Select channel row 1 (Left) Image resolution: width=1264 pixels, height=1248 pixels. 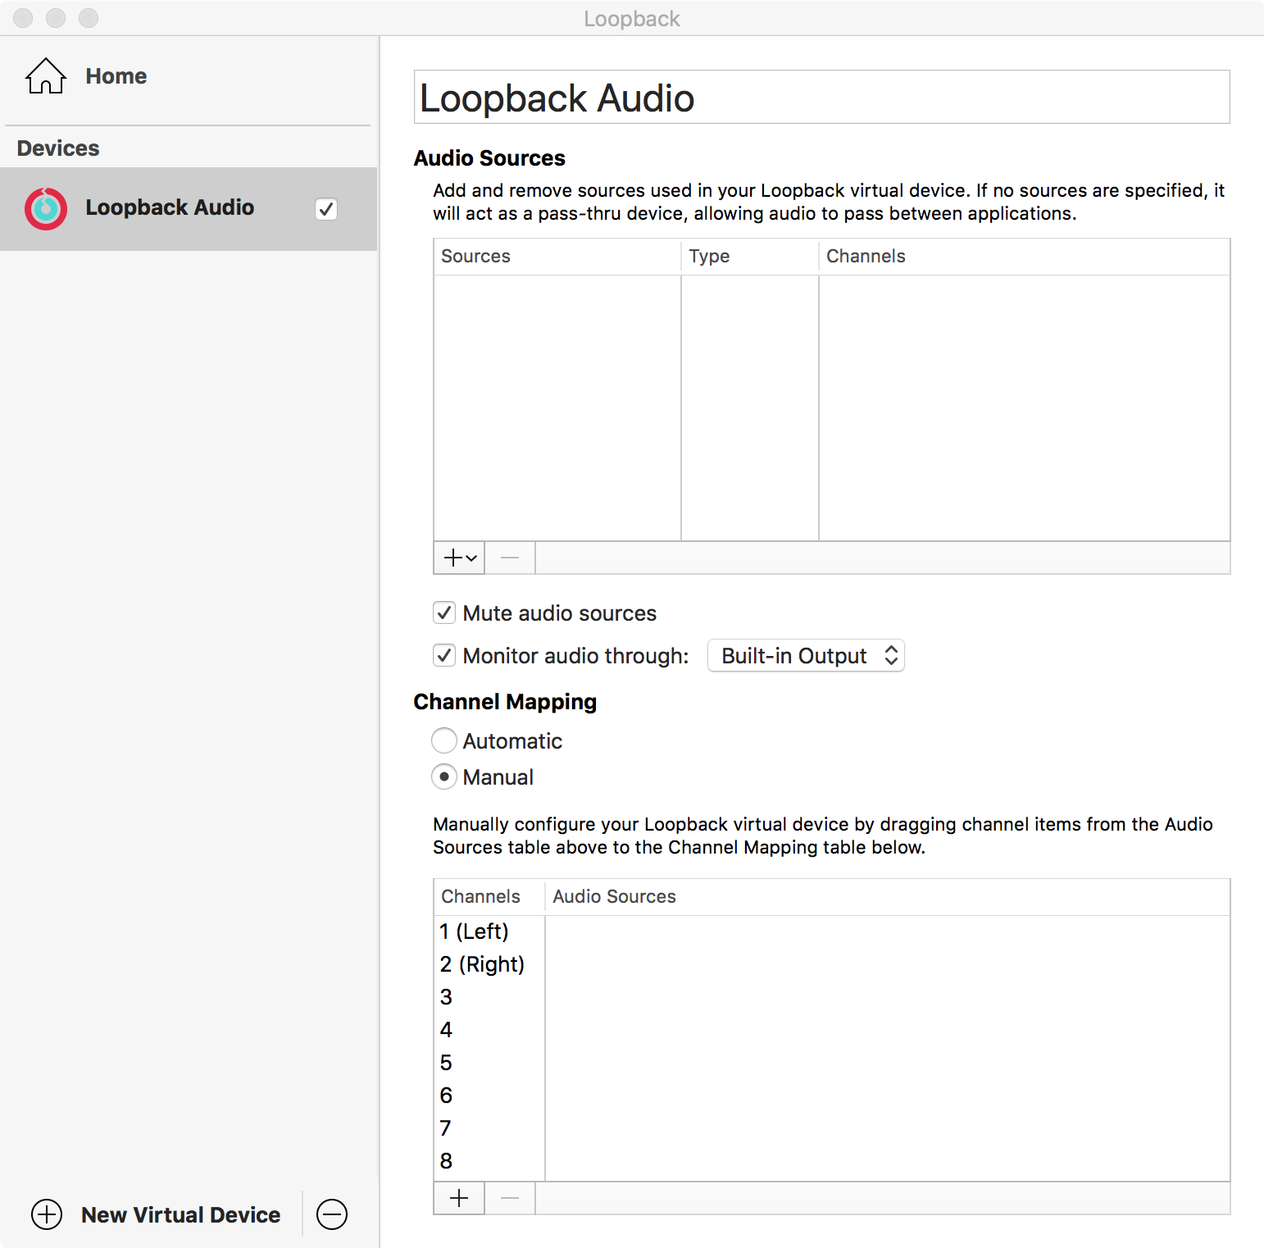click(832, 931)
